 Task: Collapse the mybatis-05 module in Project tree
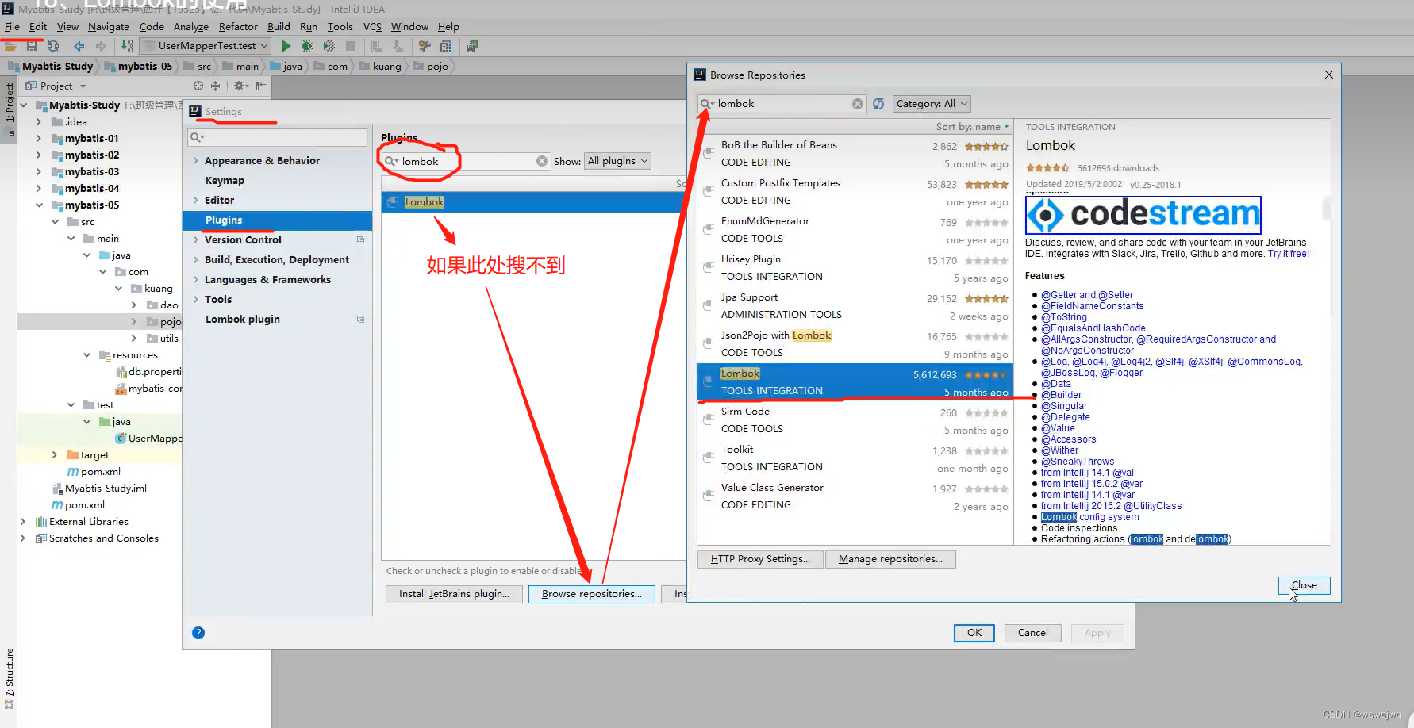click(x=38, y=205)
